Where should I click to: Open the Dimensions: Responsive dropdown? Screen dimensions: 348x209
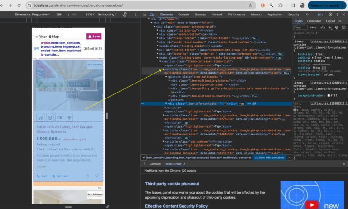(33, 14)
